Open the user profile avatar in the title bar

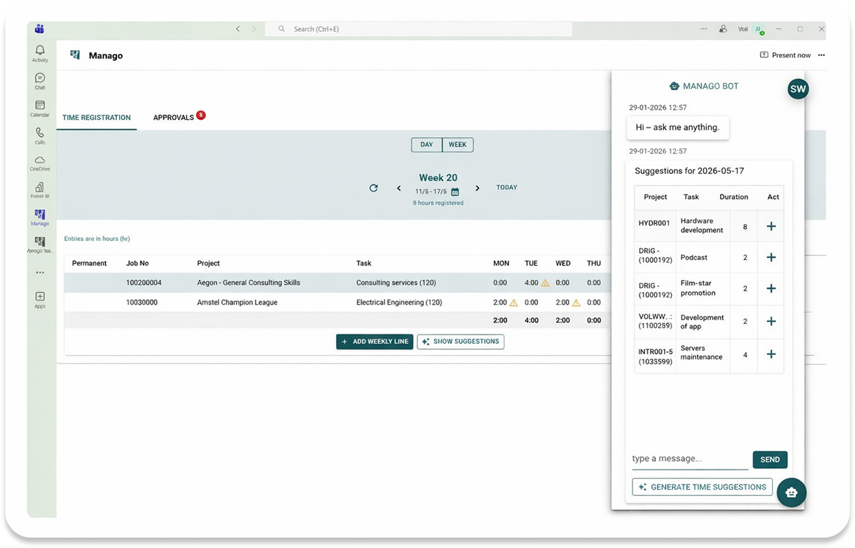pyautogui.click(x=759, y=29)
